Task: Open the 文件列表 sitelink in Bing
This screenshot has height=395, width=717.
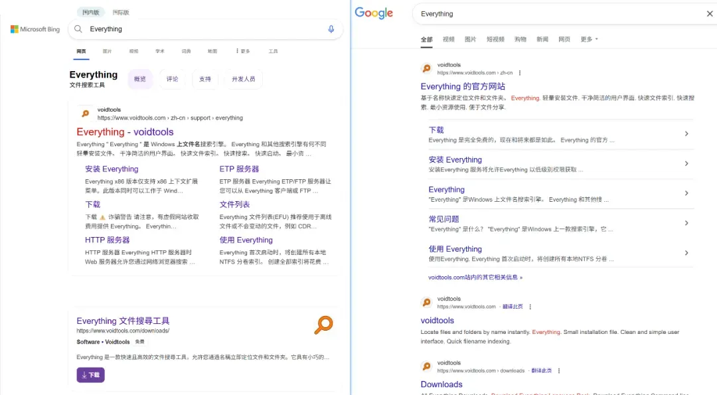Action: (x=234, y=204)
